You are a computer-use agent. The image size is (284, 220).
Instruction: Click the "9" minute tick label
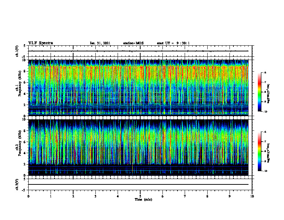[229, 196]
